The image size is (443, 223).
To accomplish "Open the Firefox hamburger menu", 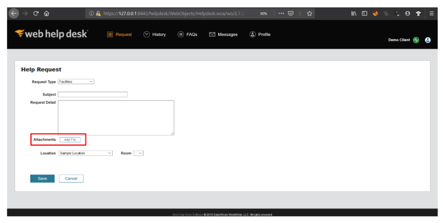I will (x=431, y=13).
